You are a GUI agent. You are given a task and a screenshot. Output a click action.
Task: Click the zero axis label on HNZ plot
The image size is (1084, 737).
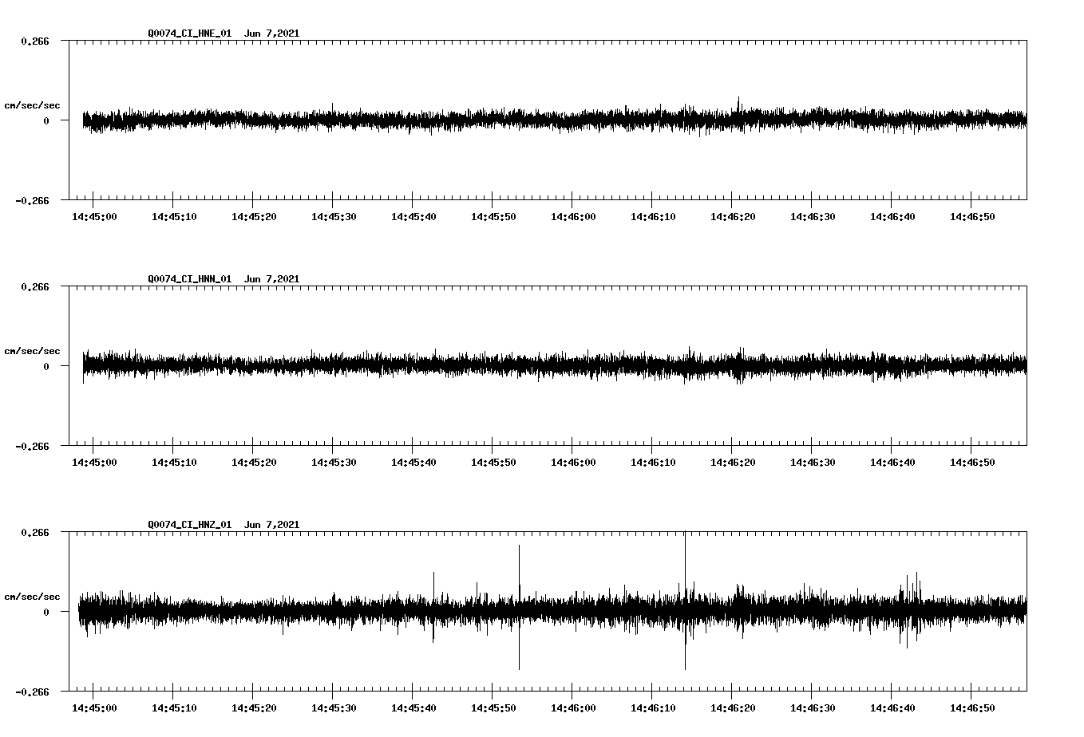(x=46, y=613)
